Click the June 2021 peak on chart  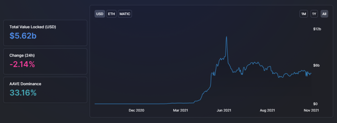coord(226,37)
